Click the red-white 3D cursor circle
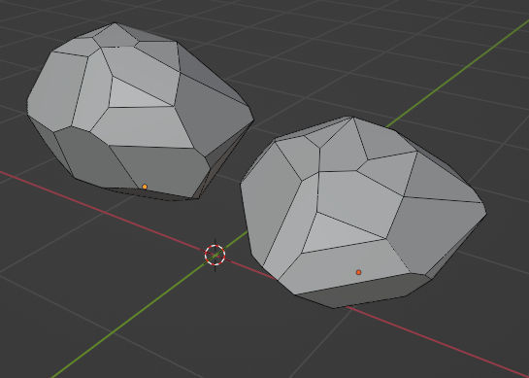Image resolution: width=529 pixels, height=378 pixels. [215, 255]
